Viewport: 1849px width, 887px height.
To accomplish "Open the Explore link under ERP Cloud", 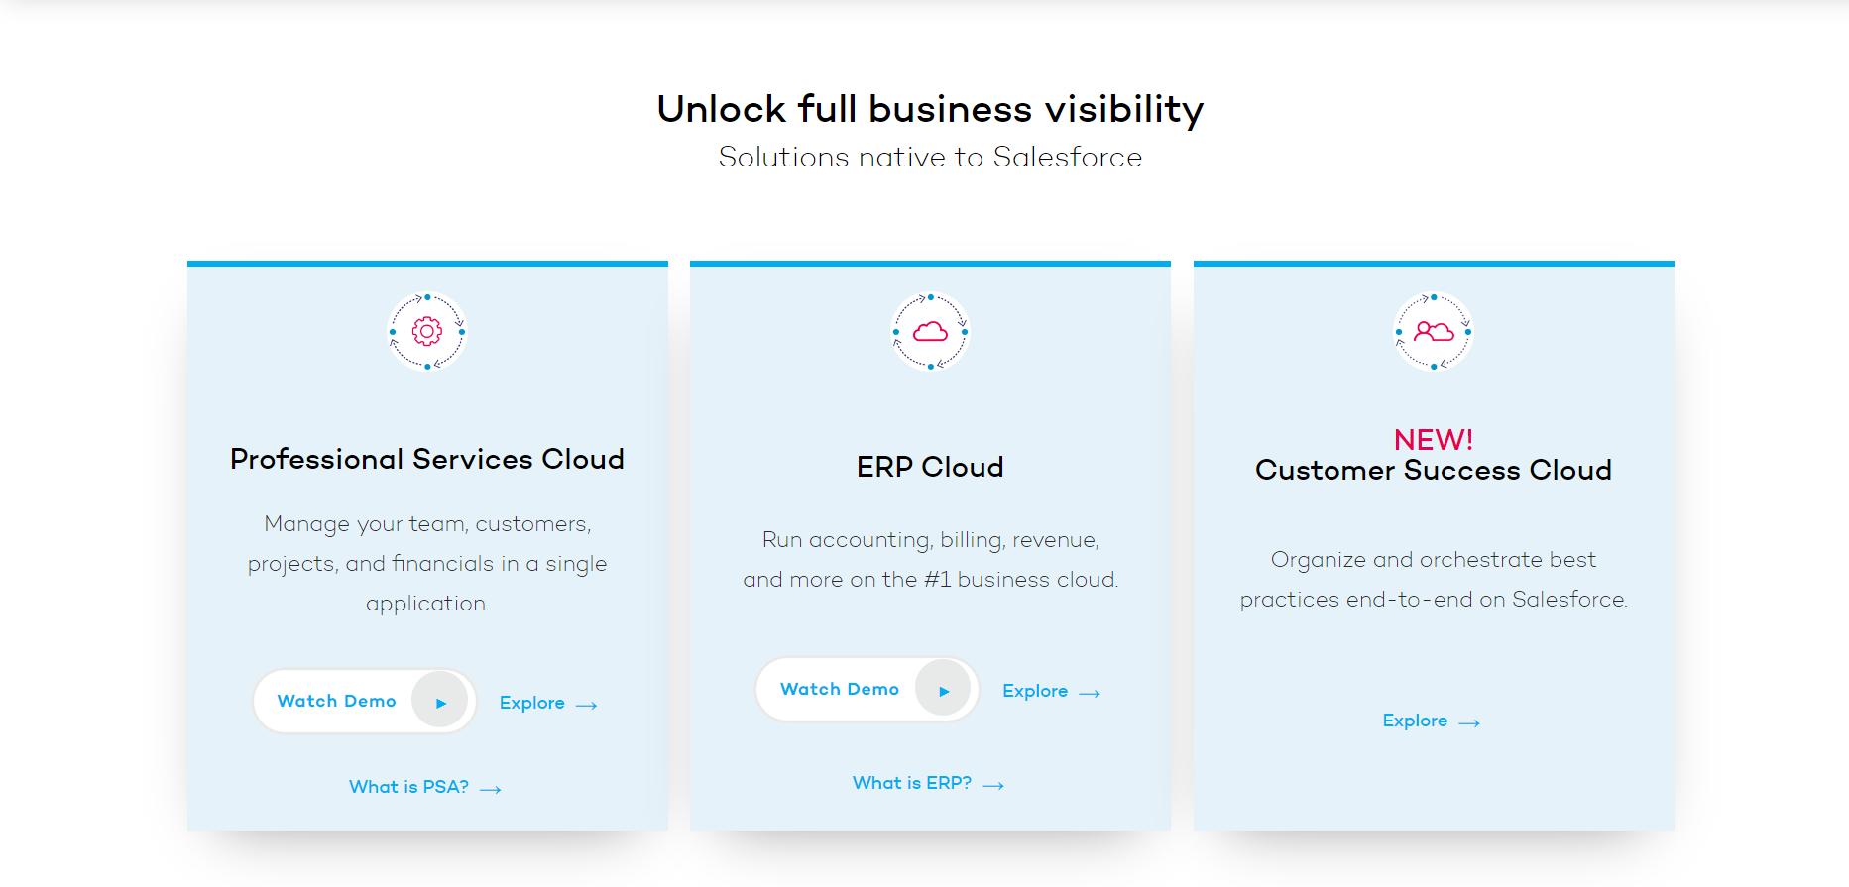I will pos(1035,691).
